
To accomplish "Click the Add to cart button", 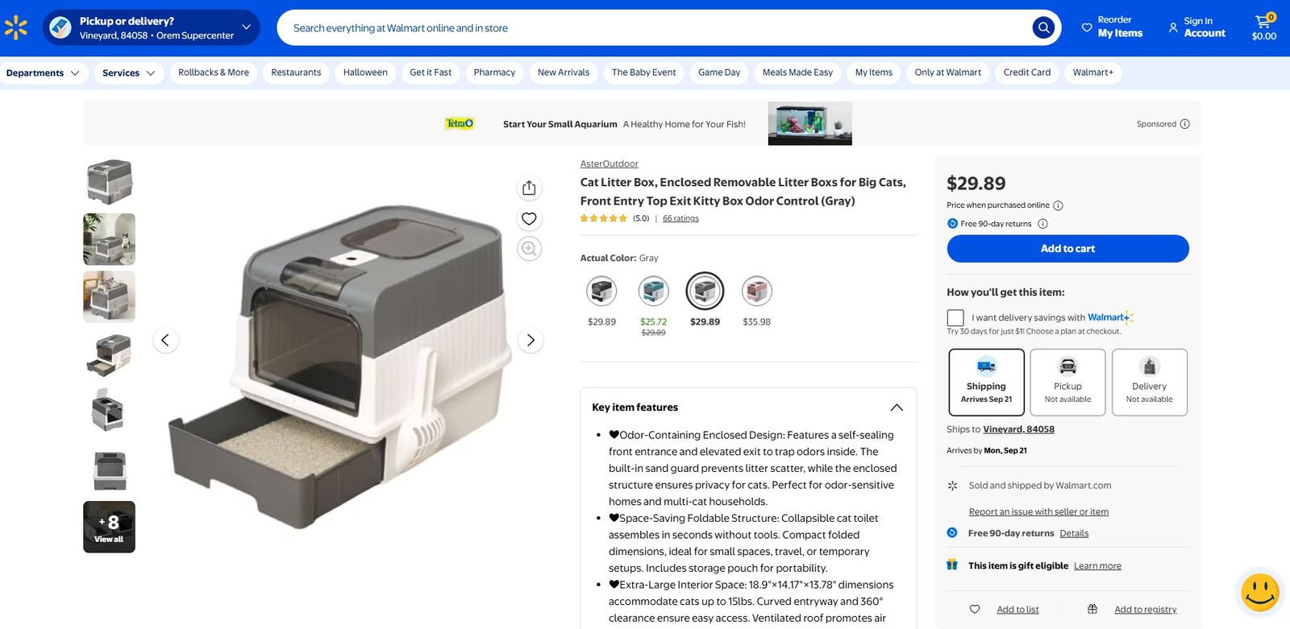I will click(1067, 249).
